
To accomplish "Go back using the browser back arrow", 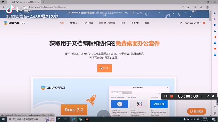I will pyautogui.click(x=4, y=7).
